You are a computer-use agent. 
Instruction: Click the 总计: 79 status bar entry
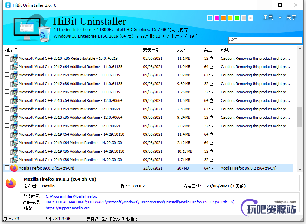click(11, 219)
